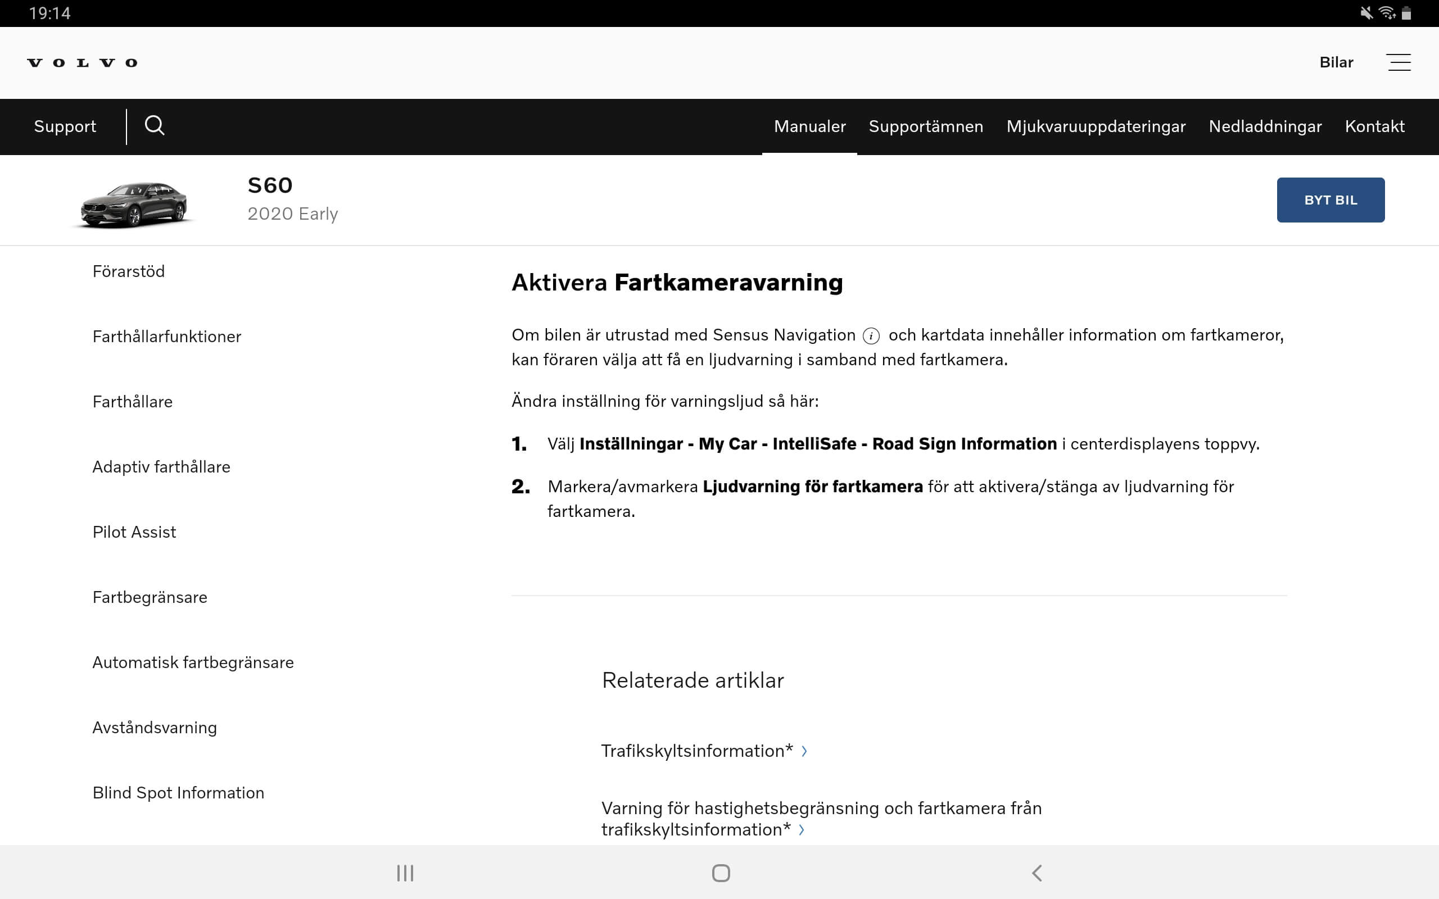Screen dimensions: 1439x899
Task: Tap the 19:14 clock in status bar
Action: pyautogui.click(x=50, y=13)
